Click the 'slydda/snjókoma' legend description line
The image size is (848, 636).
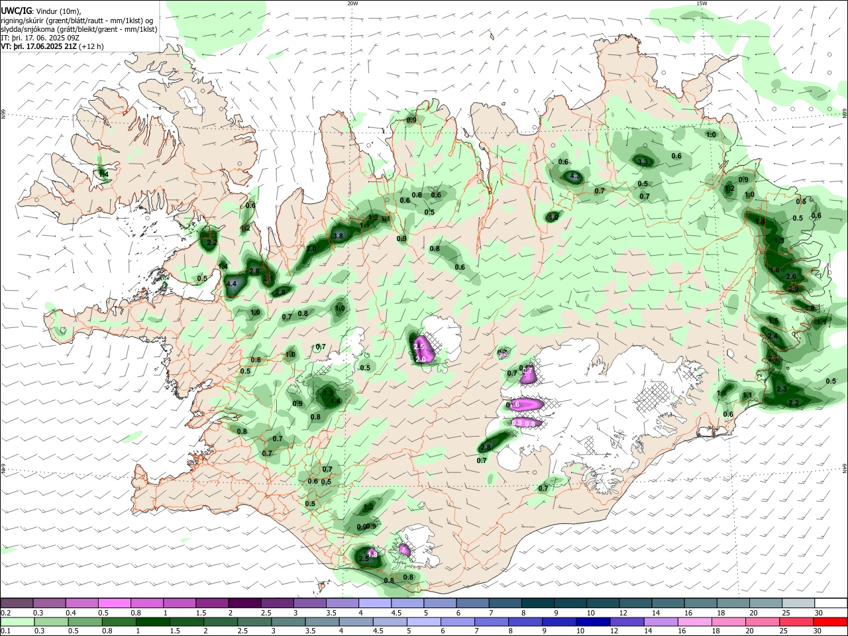pyautogui.click(x=79, y=30)
